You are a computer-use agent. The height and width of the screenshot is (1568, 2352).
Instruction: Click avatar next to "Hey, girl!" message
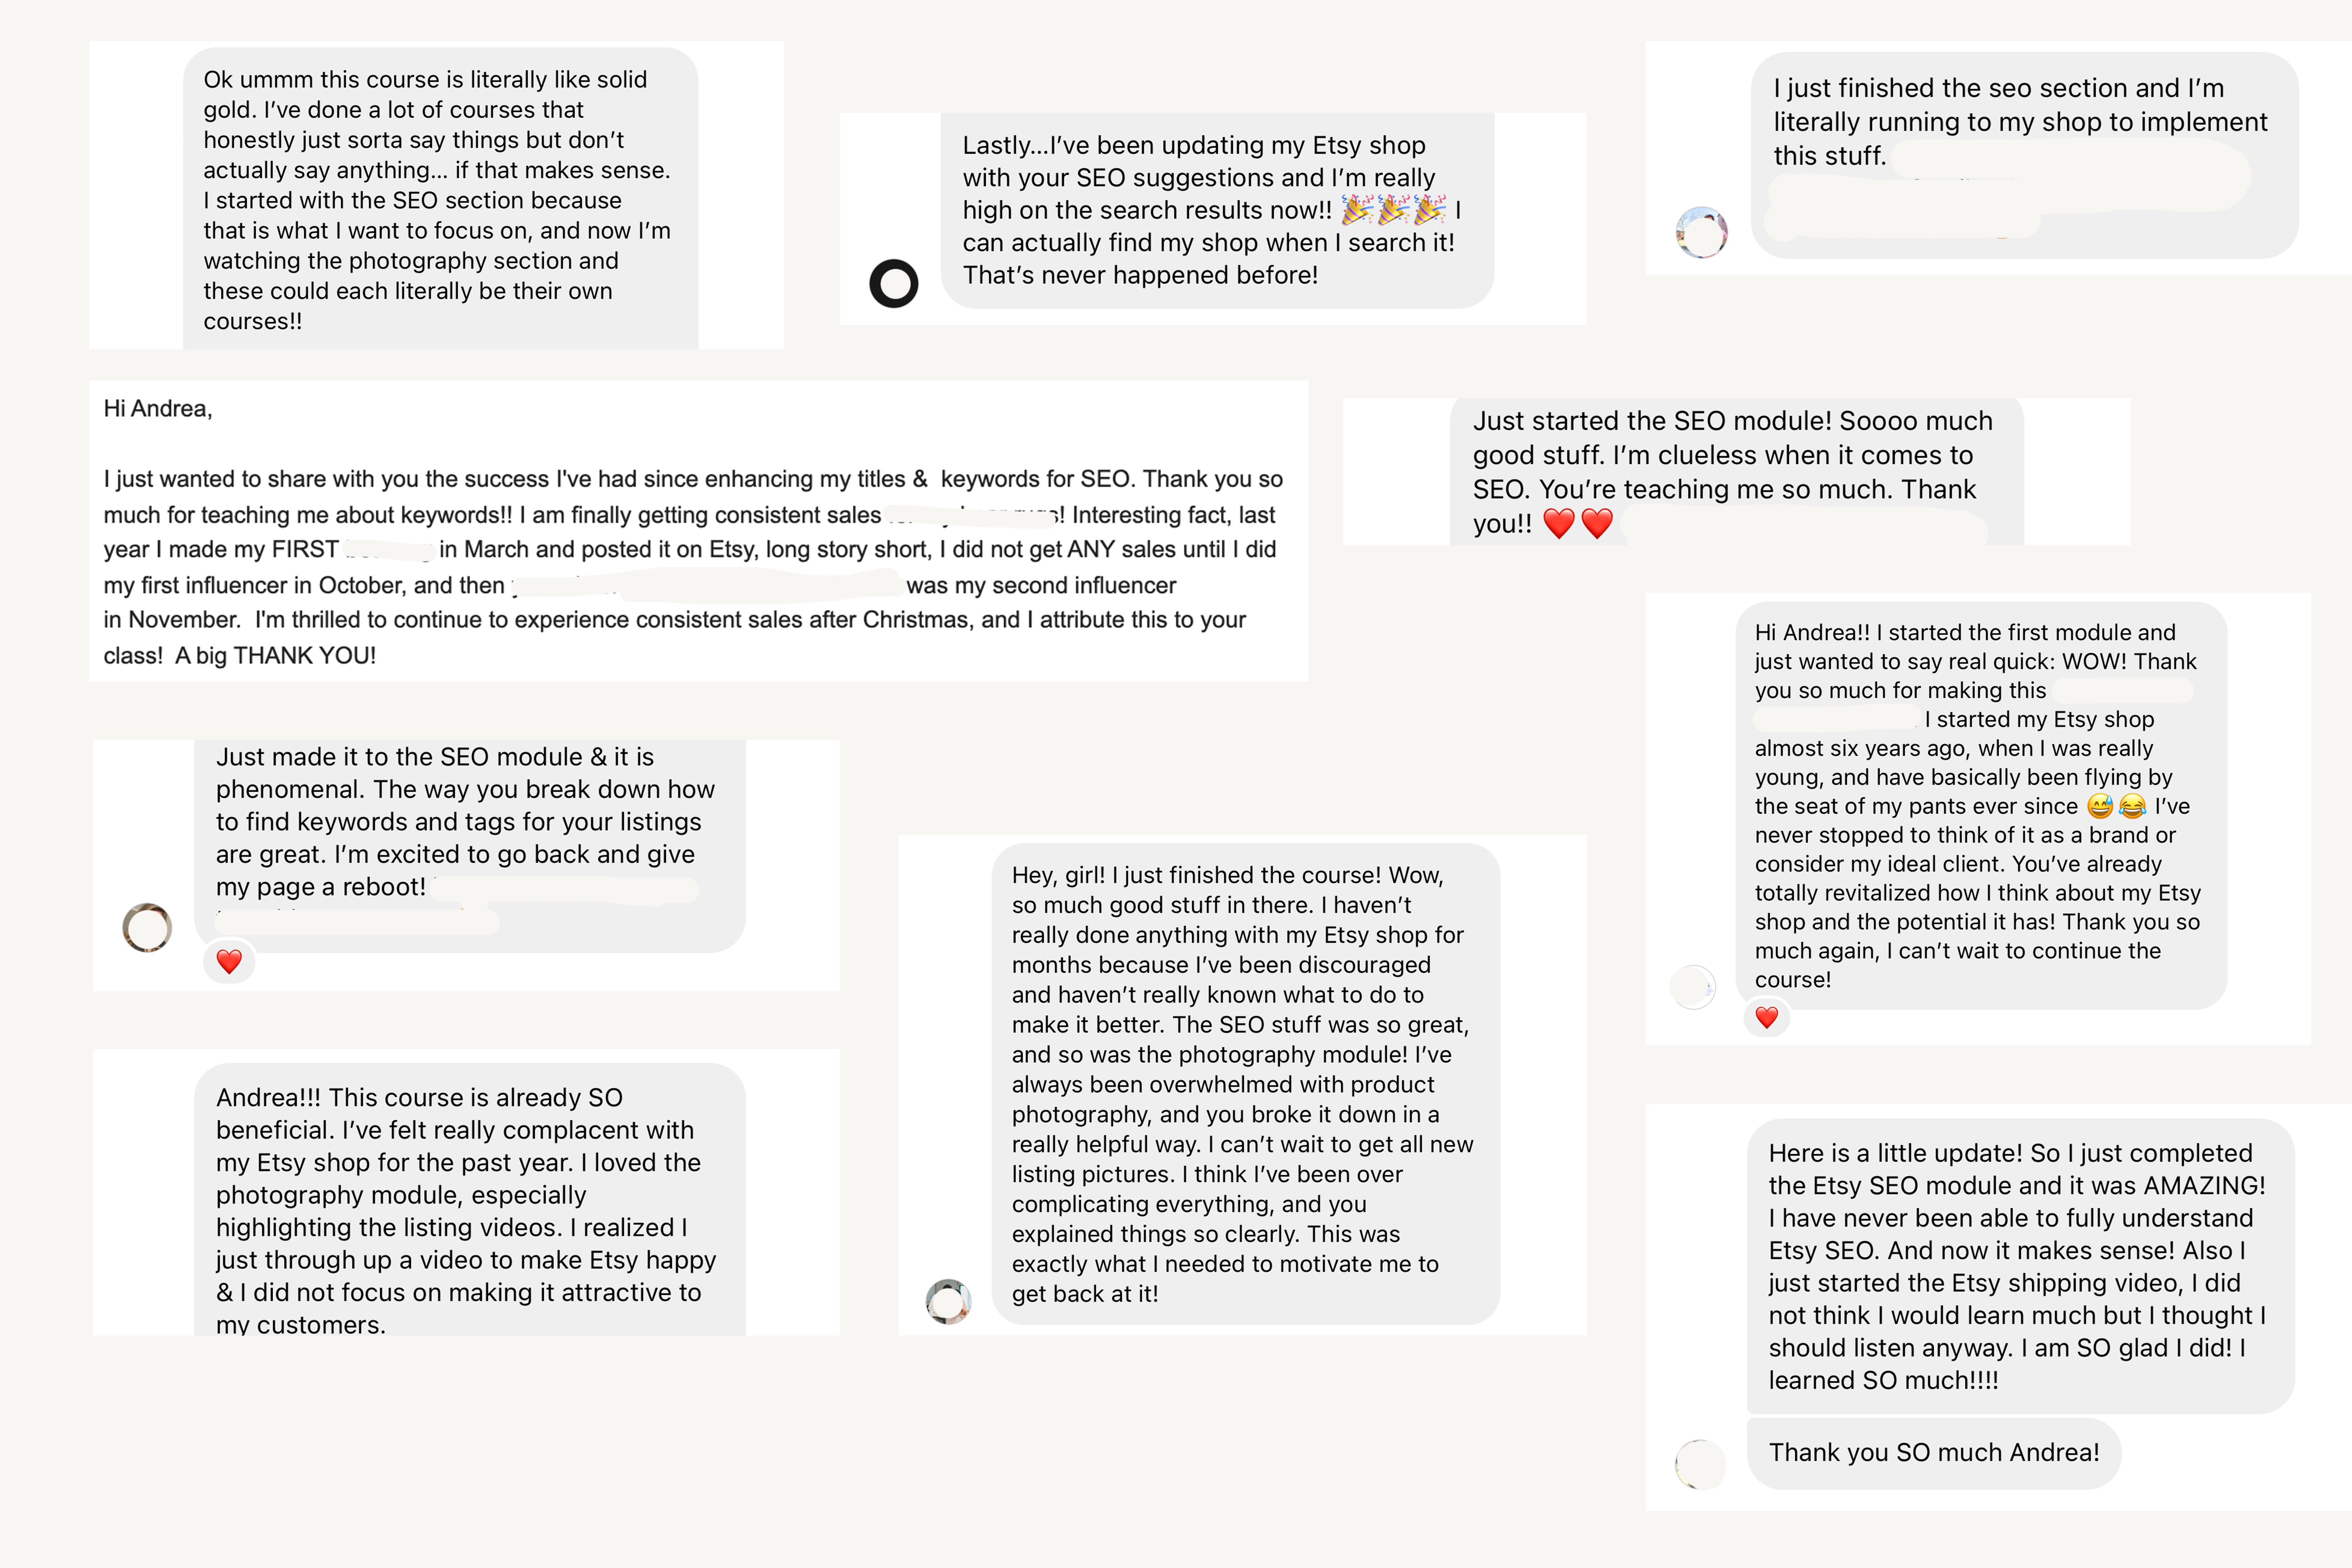pyautogui.click(x=948, y=1301)
